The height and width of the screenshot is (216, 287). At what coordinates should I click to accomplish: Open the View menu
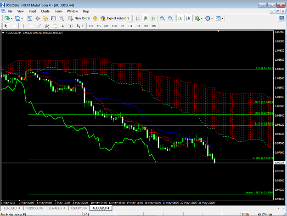[21, 11]
